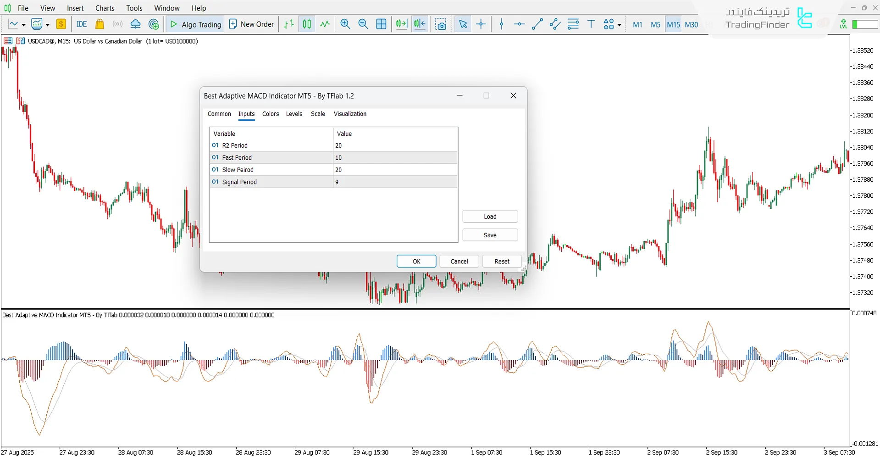The image size is (880, 457).
Task: Switch to the Colors tab
Action: [270, 114]
